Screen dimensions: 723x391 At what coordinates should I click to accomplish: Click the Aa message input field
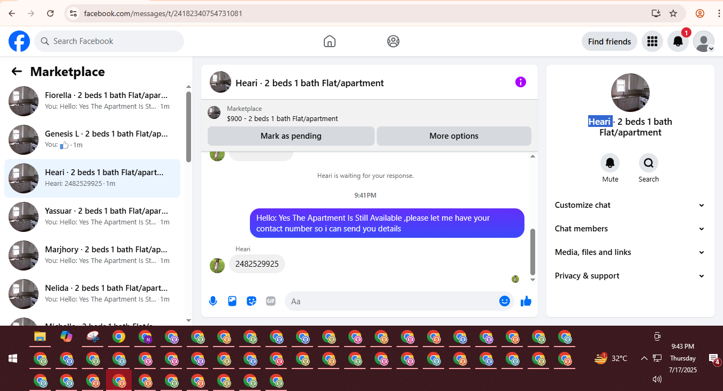pyautogui.click(x=399, y=301)
